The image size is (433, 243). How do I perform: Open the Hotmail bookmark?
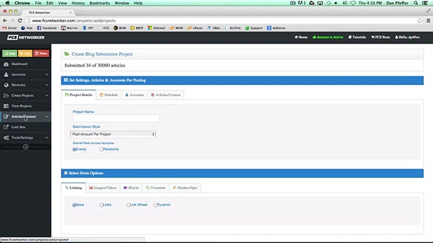(156, 28)
